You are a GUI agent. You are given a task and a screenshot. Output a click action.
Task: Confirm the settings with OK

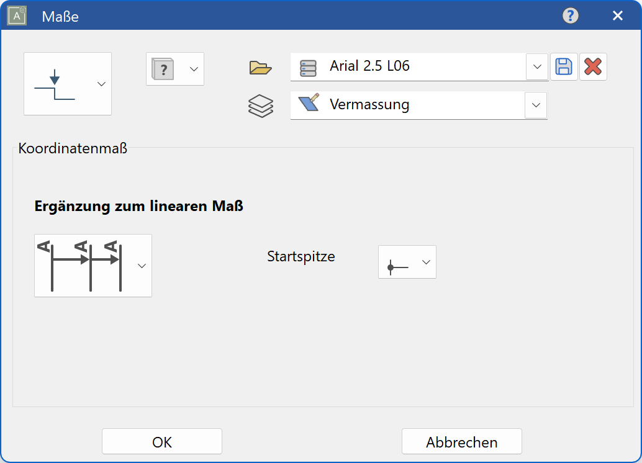(161, 441)
